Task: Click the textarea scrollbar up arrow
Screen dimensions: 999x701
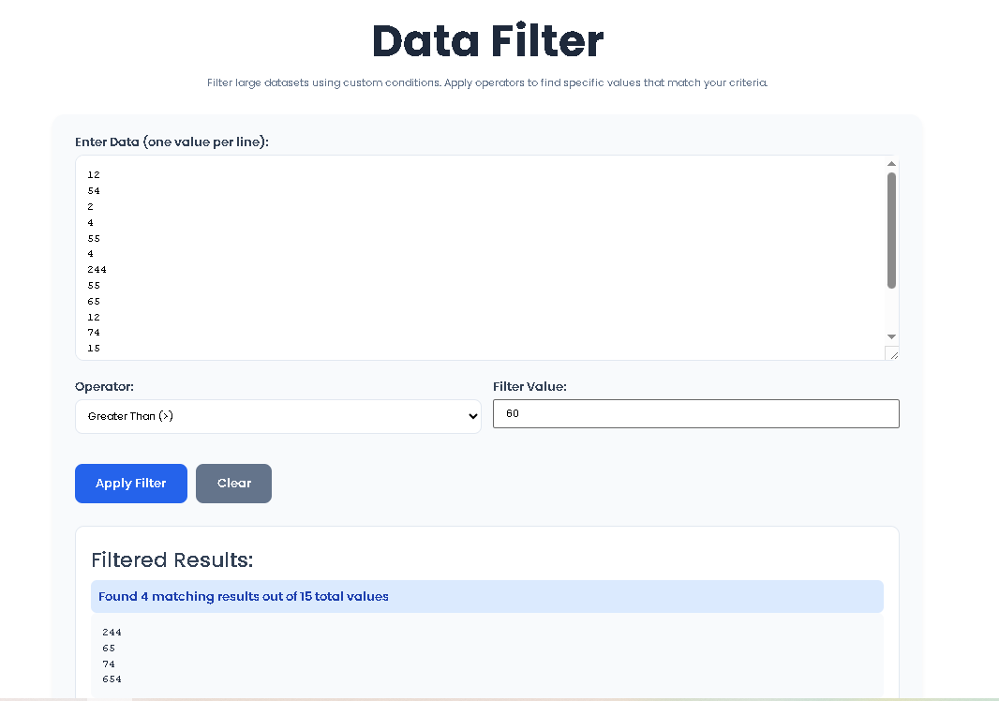Action: click(891, 162)
